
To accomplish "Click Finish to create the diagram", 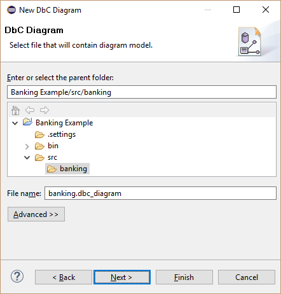I will (x=184, y=277).
